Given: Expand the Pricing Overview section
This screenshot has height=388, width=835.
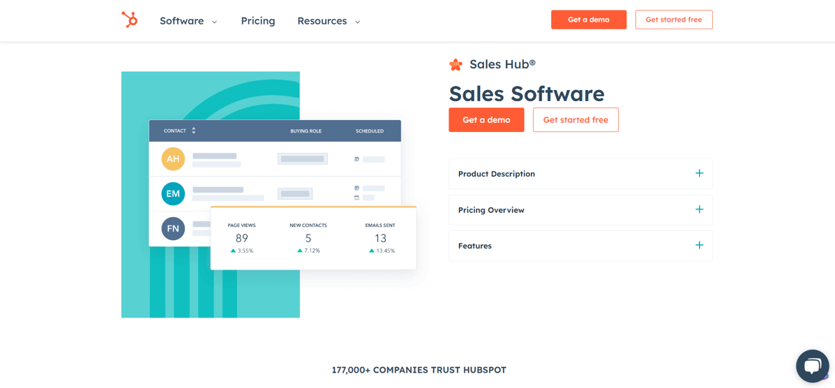Looking at the screenshot, I should pyautogui.click(x=580, y=210).
